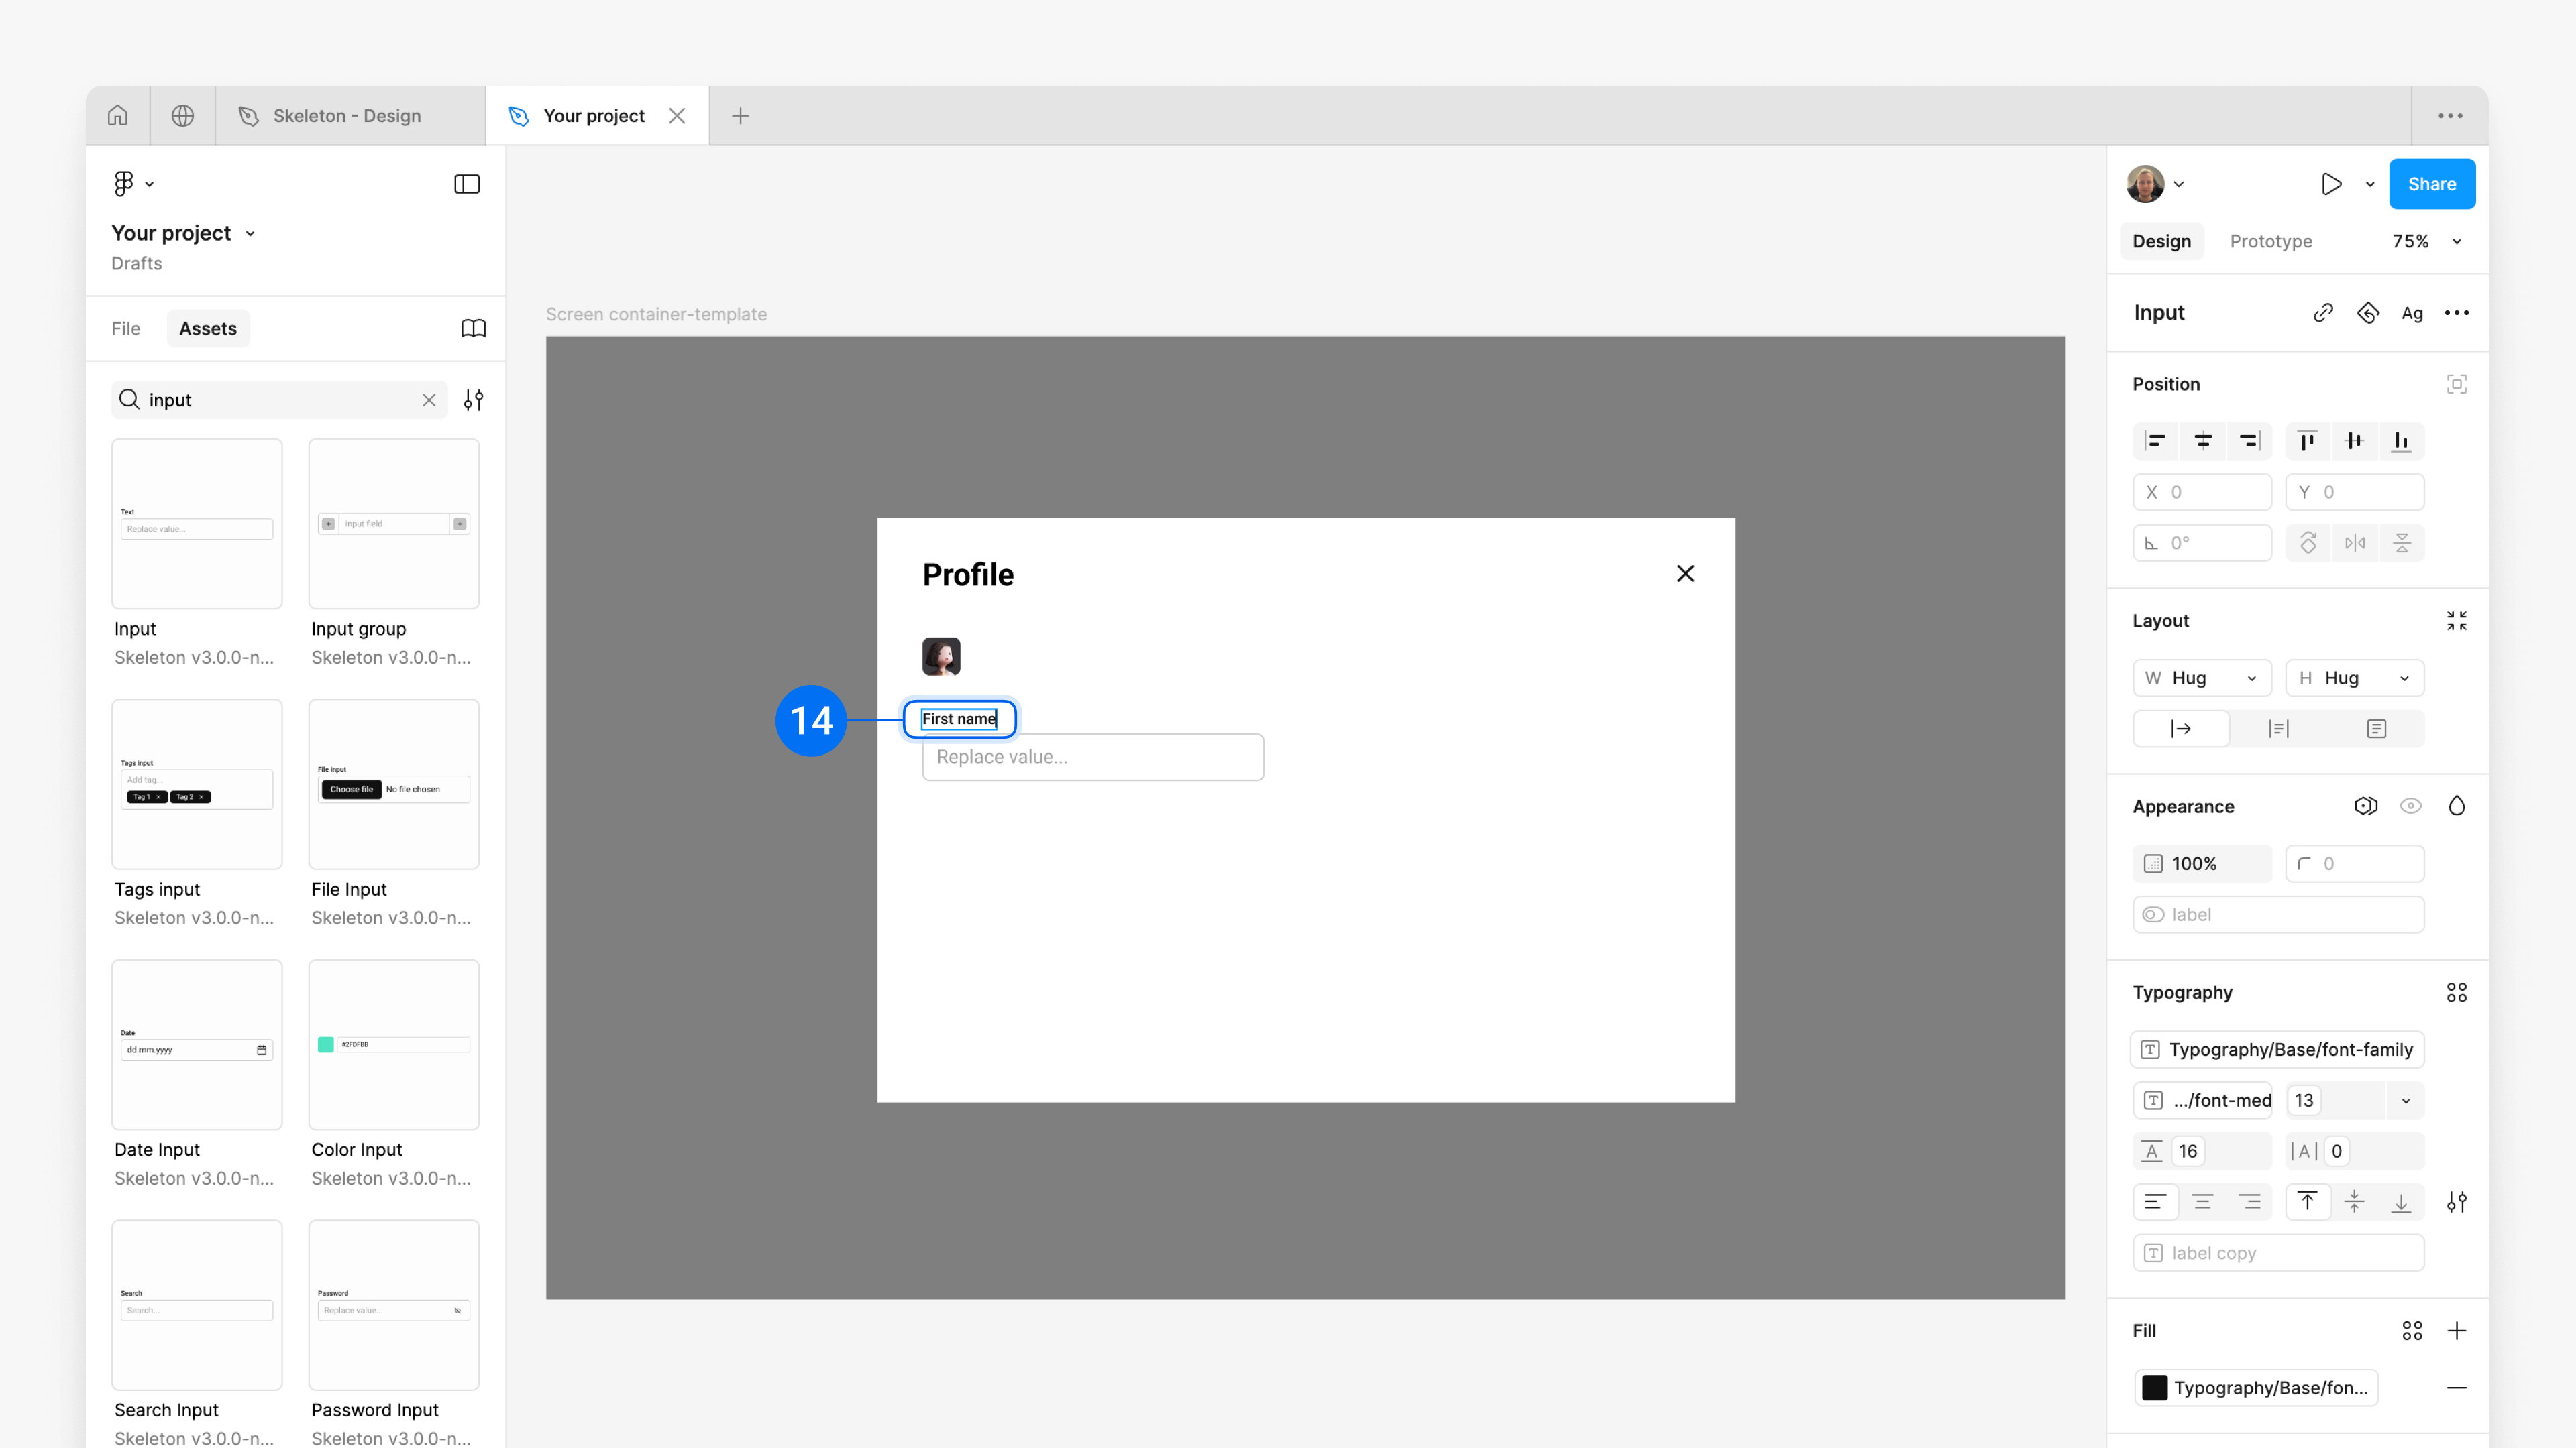Click the copy link icon beside Input
Screen dimensions: 2576x1448
pos(2323,313)
